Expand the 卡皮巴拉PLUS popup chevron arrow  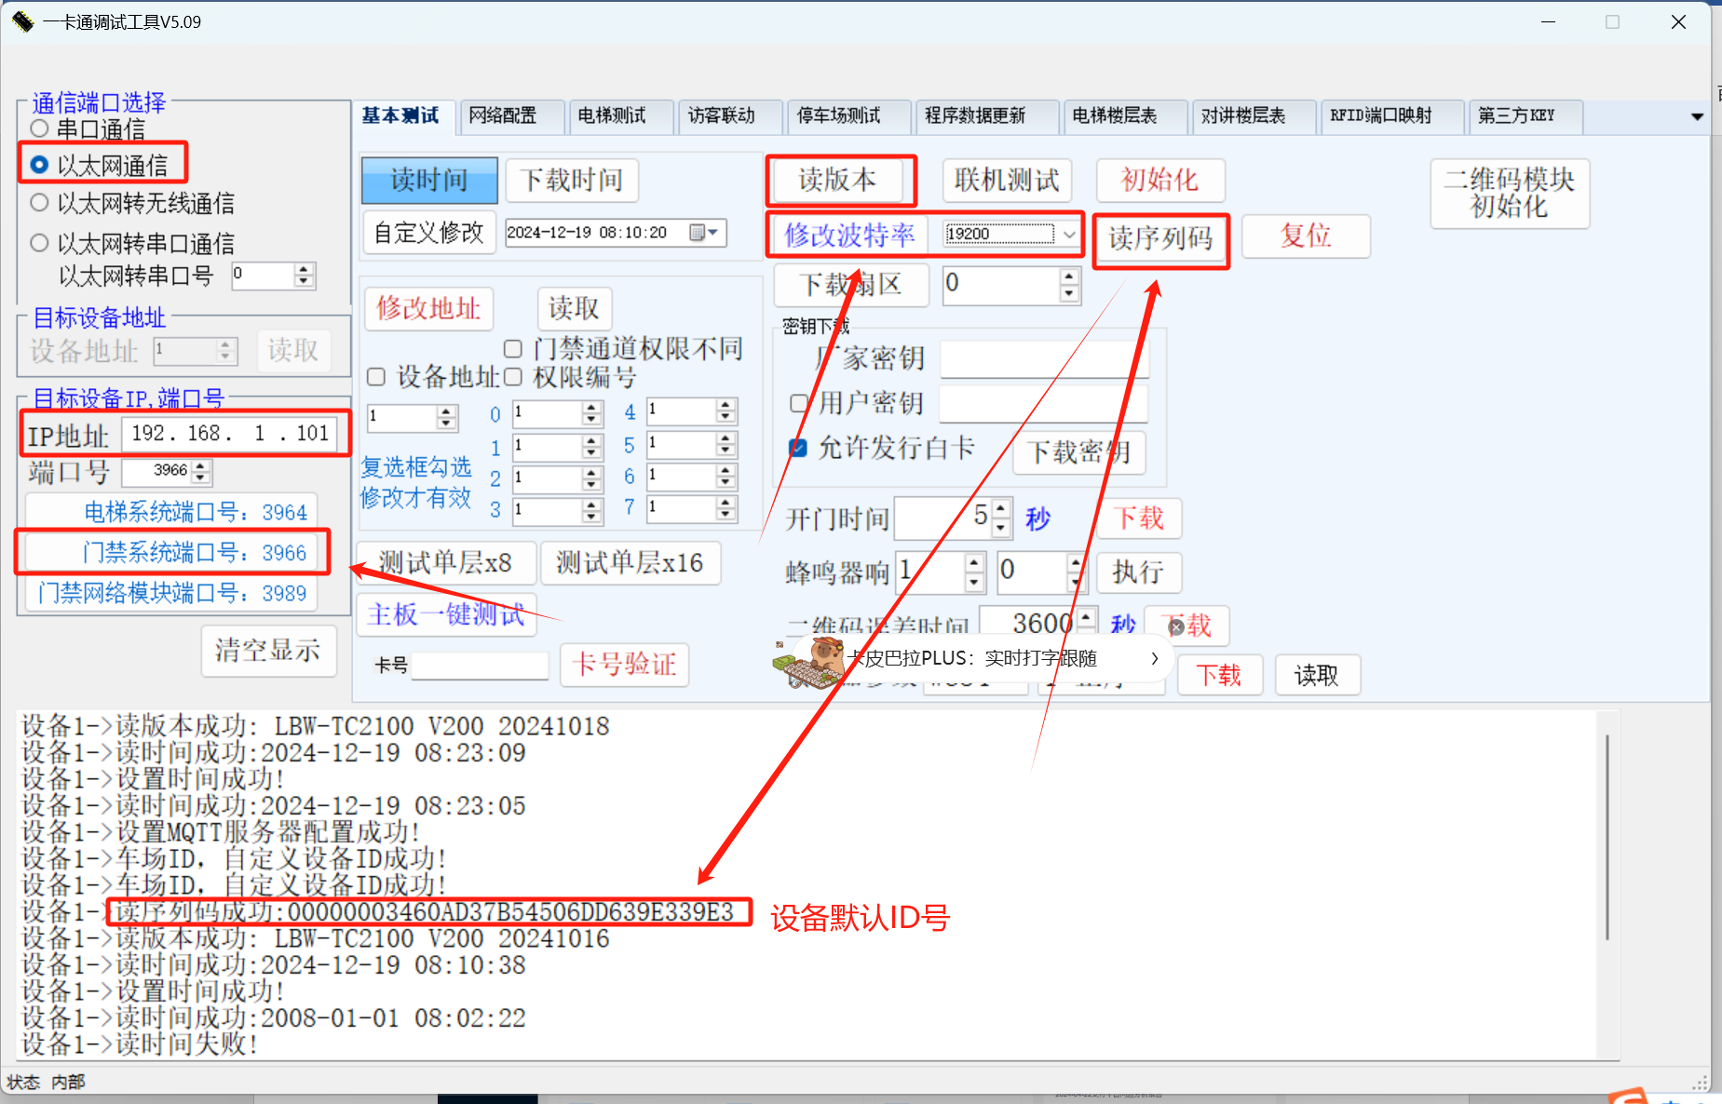1155,658
